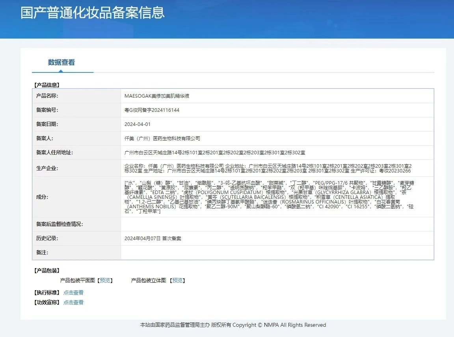Click the 产品包装立体图 label
Viewport: 454px width, 337px height.
(x=148, y=280)
